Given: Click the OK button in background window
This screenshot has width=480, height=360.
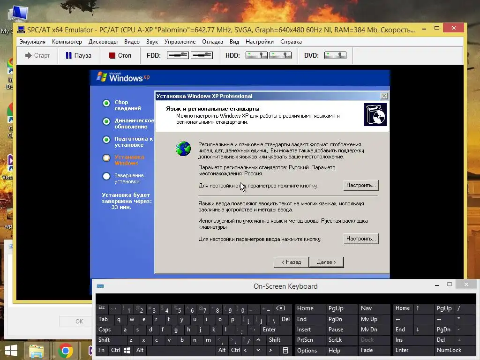Looking at the screenshot, I should [x=79, y=322].
